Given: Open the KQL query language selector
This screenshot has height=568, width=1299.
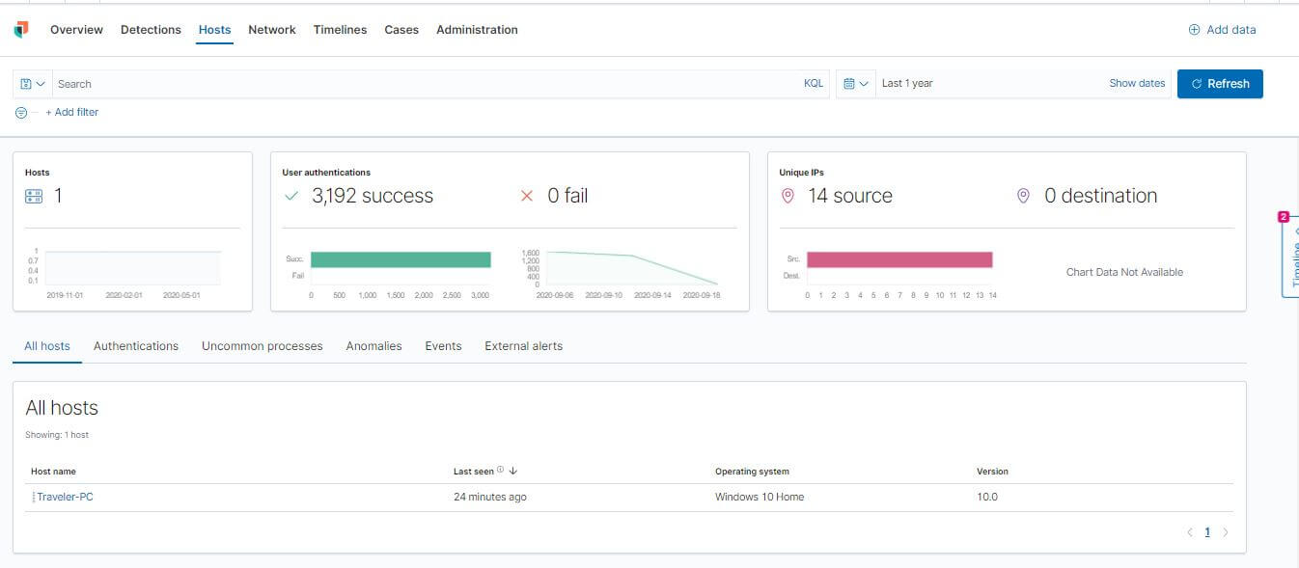Looking at the screenshot, I should (x=813, y=84).
